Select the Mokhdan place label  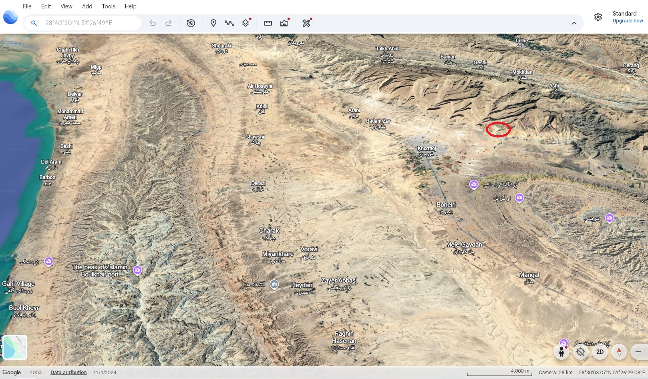pos(523,74)
